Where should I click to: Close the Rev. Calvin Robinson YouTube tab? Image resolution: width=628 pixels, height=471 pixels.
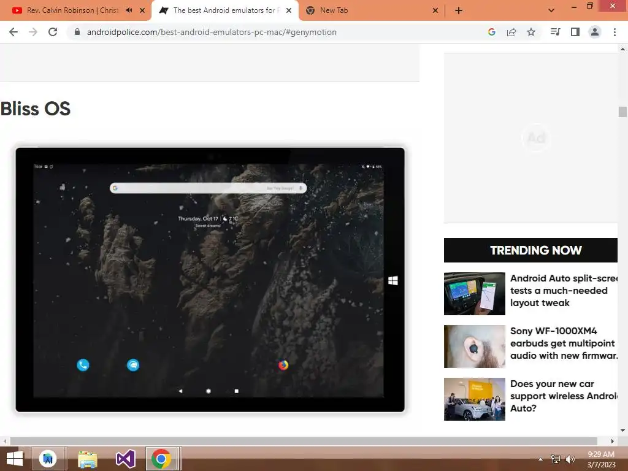[x=142, y=10]
